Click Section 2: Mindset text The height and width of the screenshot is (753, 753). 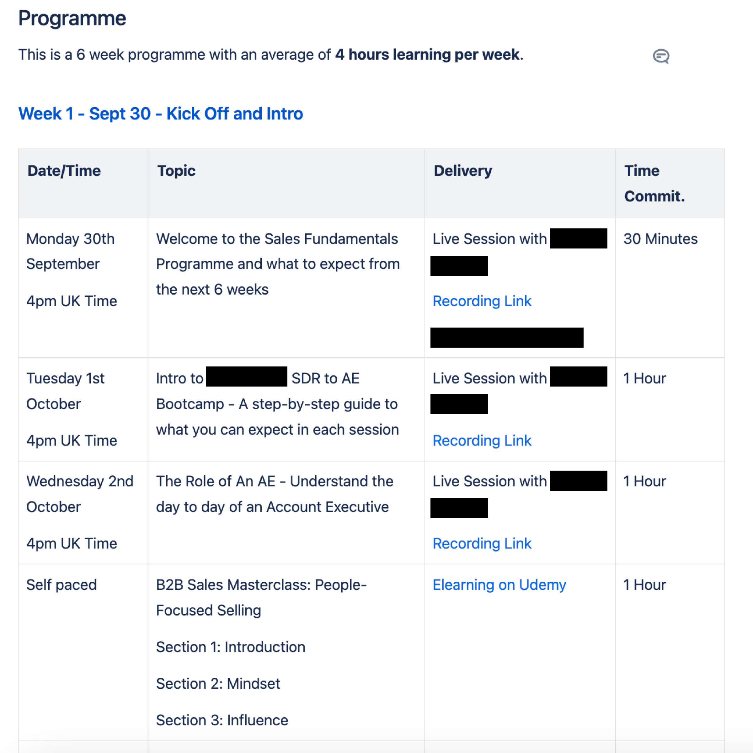click(218, 684)
